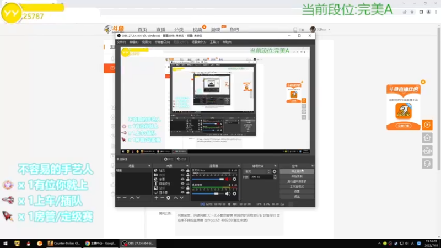This screenshot has height=248, width=441.
Task: Click Chrome share page icon
Action: (x=405, y=12)
